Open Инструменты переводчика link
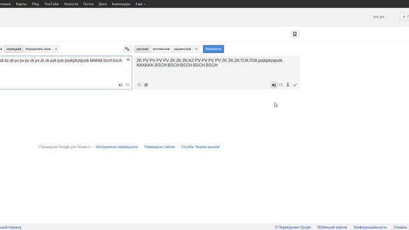The height and width of the screenshot is (230, 409). (116, 147)
